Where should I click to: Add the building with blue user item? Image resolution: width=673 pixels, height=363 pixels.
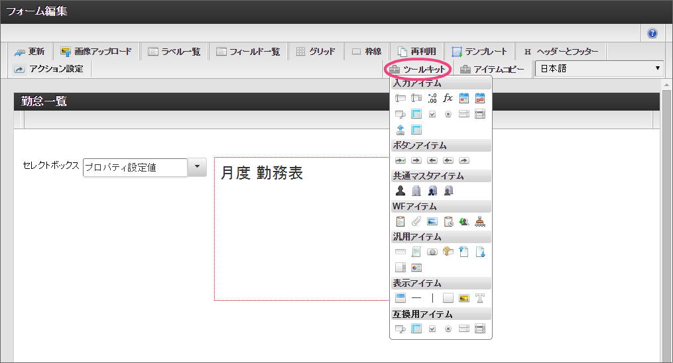point(432,191)
